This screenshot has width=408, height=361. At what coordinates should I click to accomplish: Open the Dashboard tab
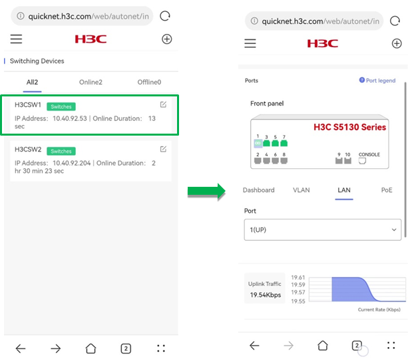[x=259, y=190]
